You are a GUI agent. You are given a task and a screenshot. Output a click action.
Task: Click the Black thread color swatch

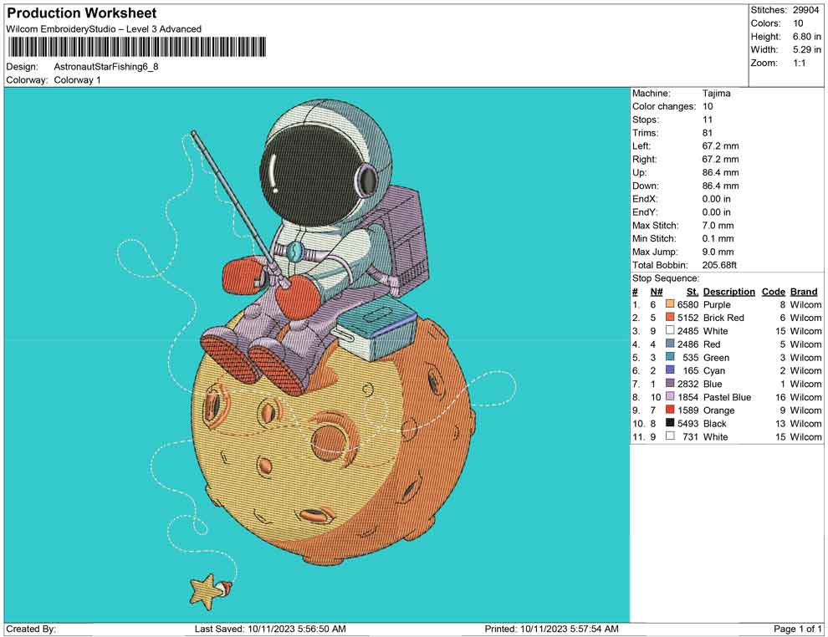pyautogui.click(x=670, y=424)
